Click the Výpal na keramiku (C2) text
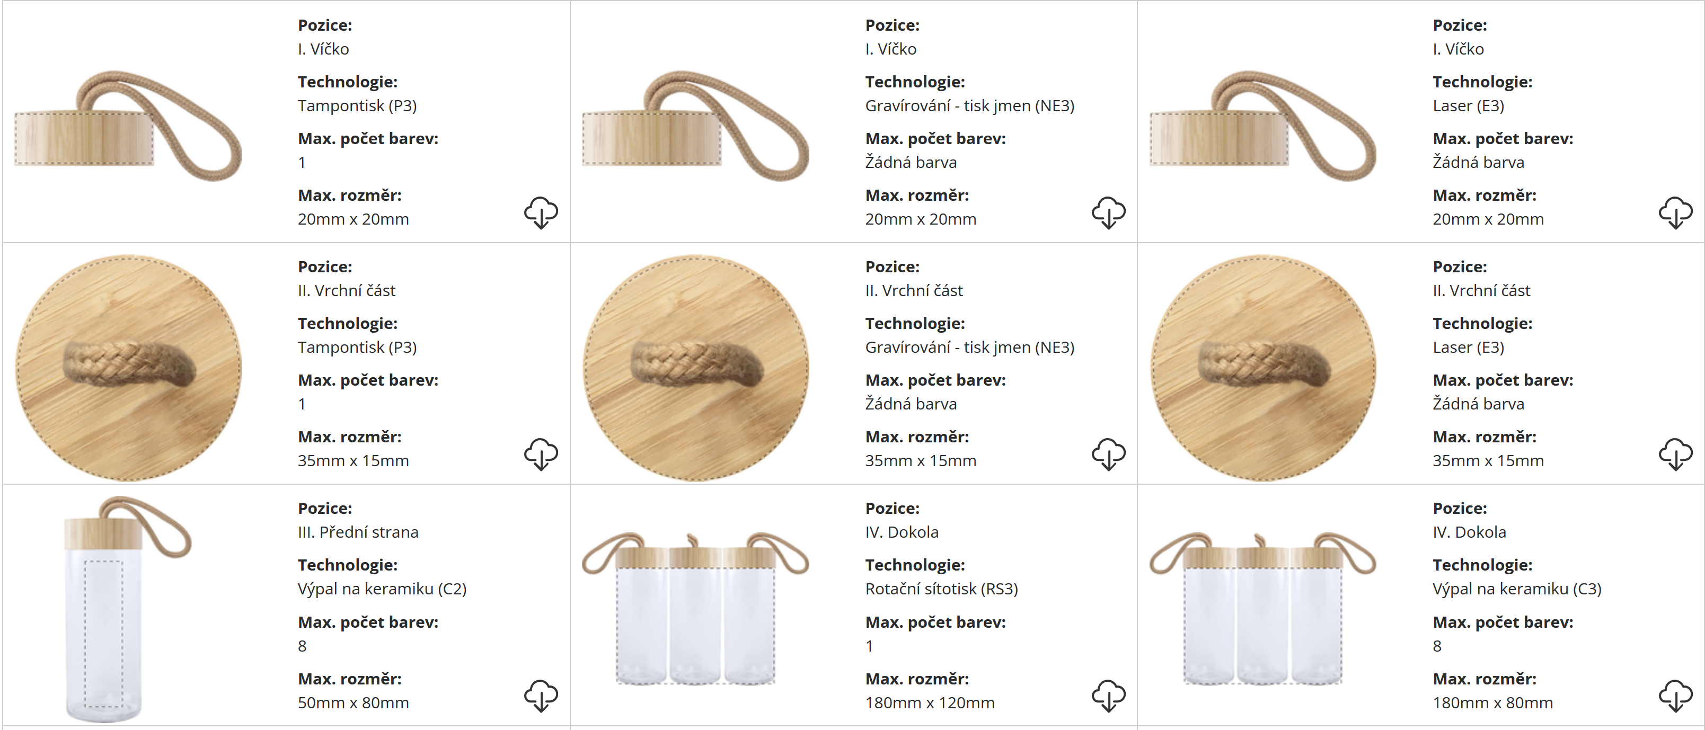 point(382,589)
